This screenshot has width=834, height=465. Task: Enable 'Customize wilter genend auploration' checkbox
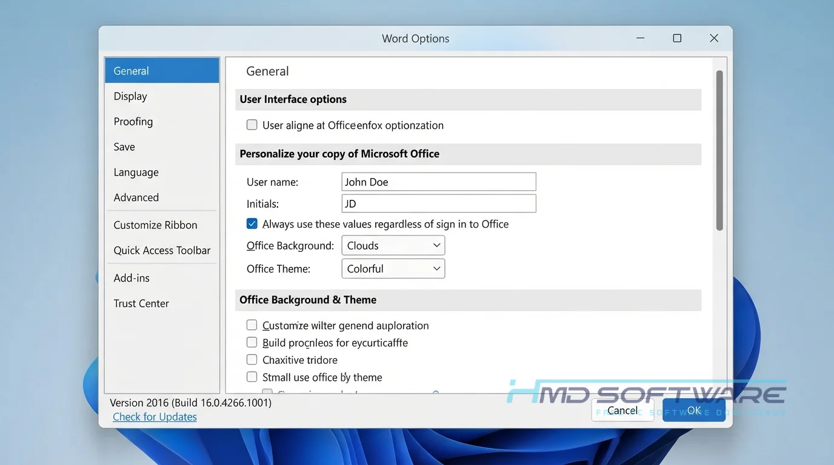click(252, 325)
